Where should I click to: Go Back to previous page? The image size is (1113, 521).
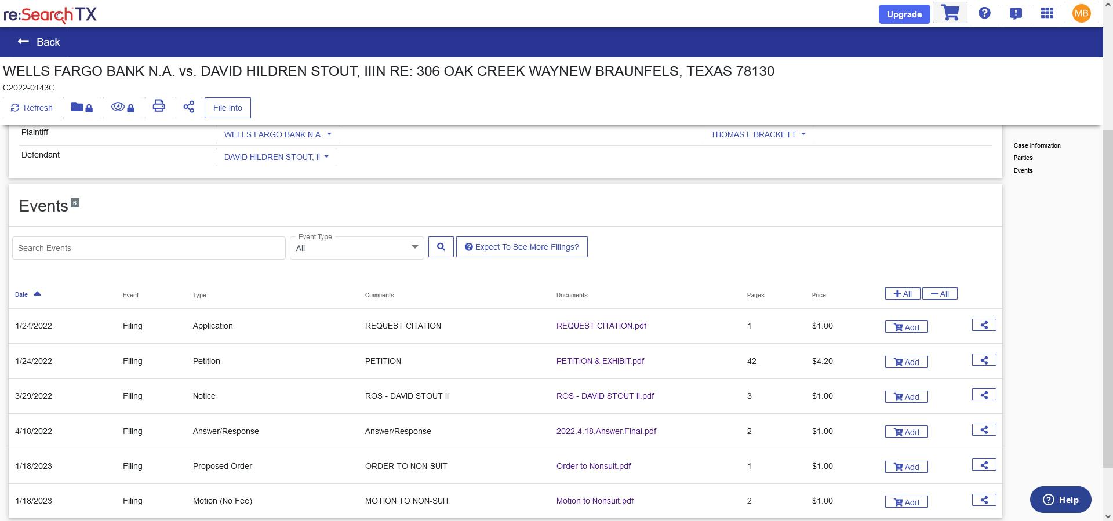tap(39, 42)
